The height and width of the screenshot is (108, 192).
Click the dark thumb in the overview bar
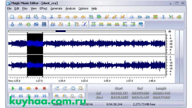pos(61,31)
